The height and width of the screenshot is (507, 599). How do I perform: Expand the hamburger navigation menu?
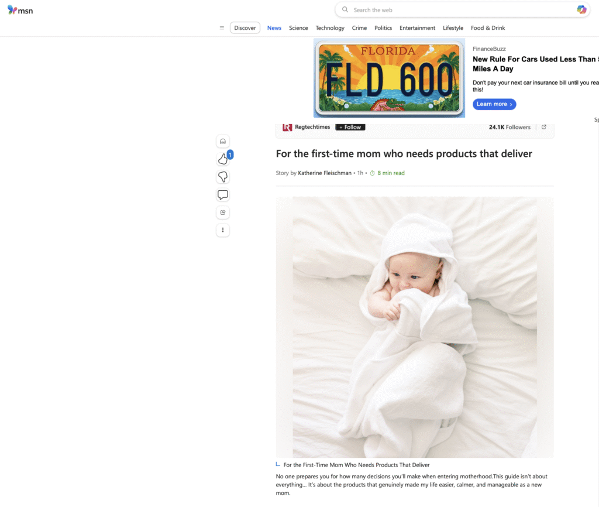(222, 28)
